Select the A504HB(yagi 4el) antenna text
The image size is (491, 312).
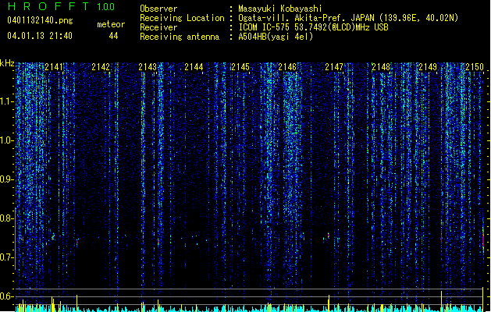point(276,37)
